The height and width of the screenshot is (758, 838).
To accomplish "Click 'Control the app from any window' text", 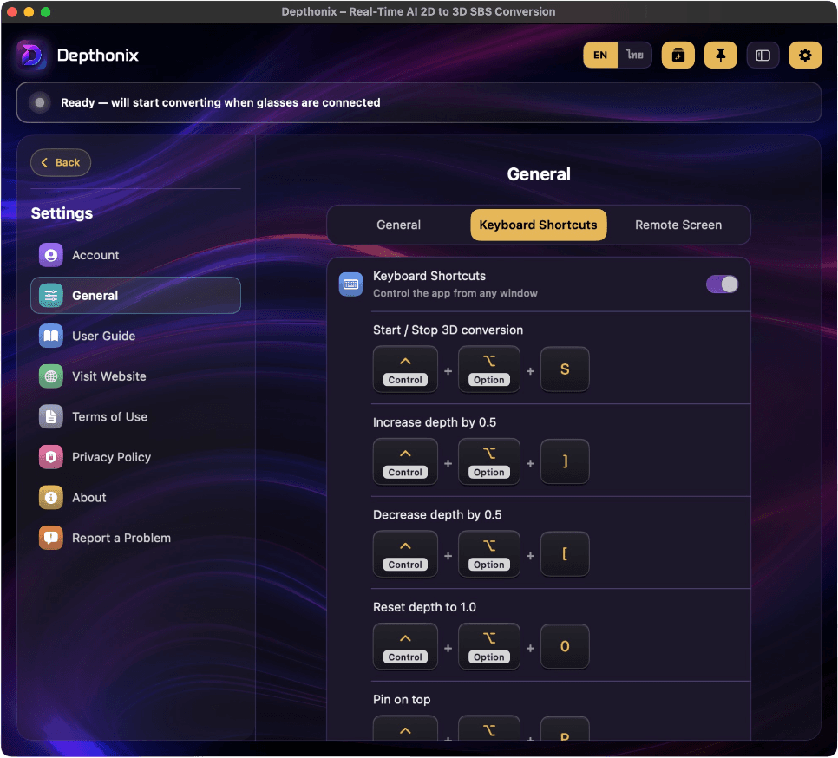I will (x=455, y=293).
